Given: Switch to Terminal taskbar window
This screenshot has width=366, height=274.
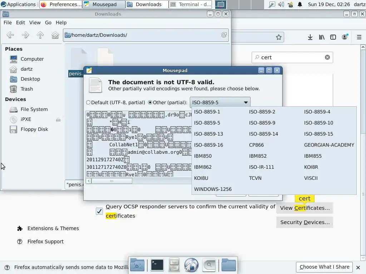Looking at the screenshot, I should click(191, 4).
